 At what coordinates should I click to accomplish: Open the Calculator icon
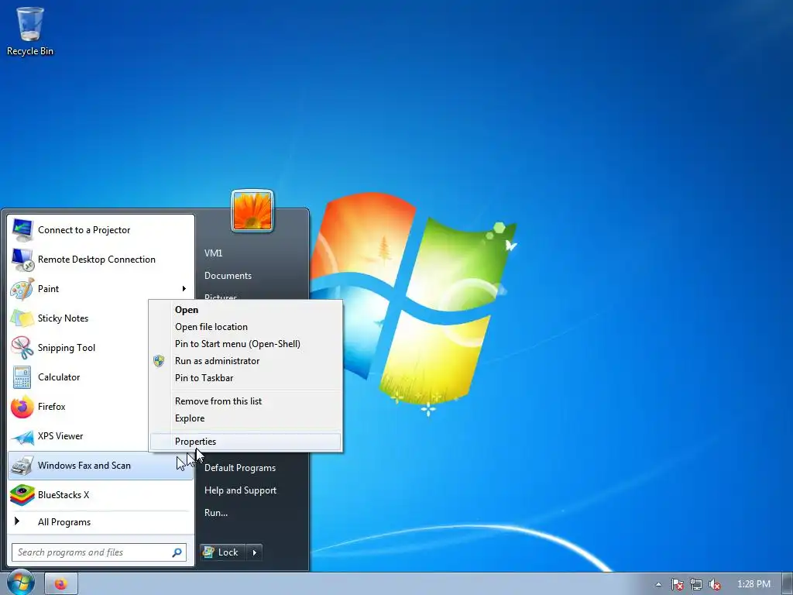pos(22,377)
